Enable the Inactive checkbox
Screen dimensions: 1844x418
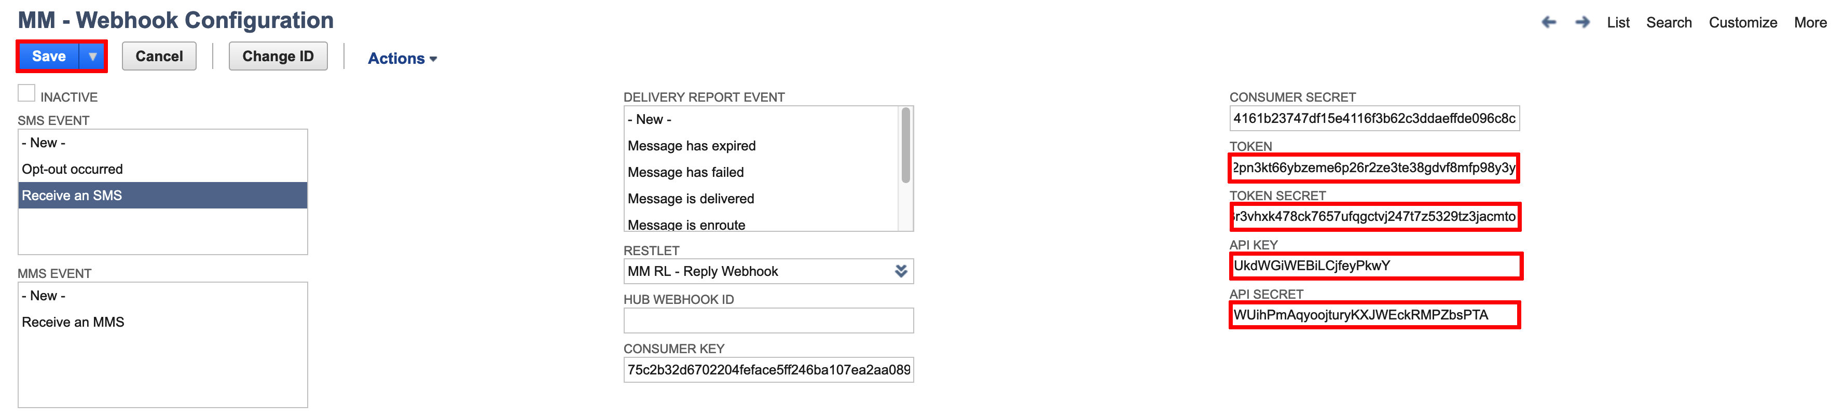click(x=26, y=92)
